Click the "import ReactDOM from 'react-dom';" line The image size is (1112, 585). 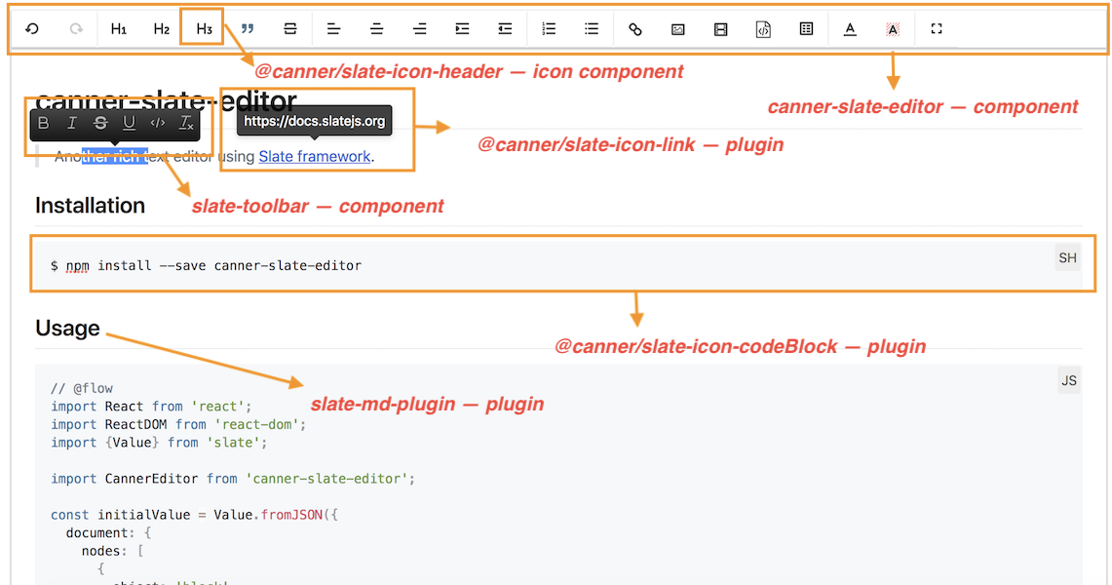click(x=178, y=425)
